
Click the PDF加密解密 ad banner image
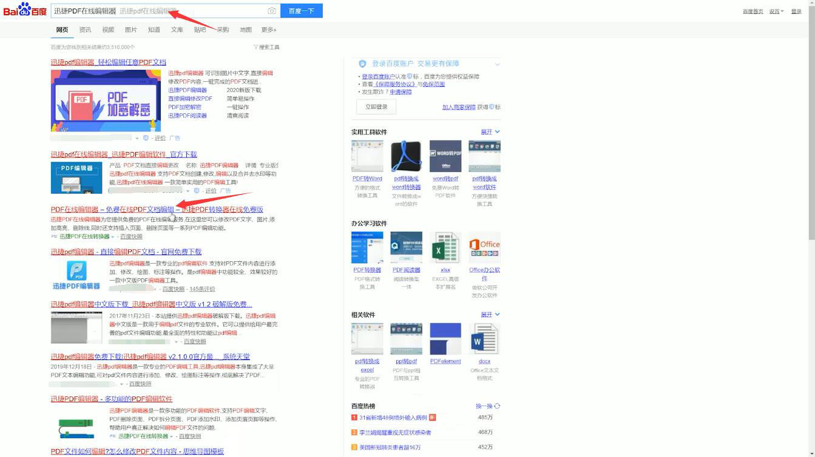(106, 101)
